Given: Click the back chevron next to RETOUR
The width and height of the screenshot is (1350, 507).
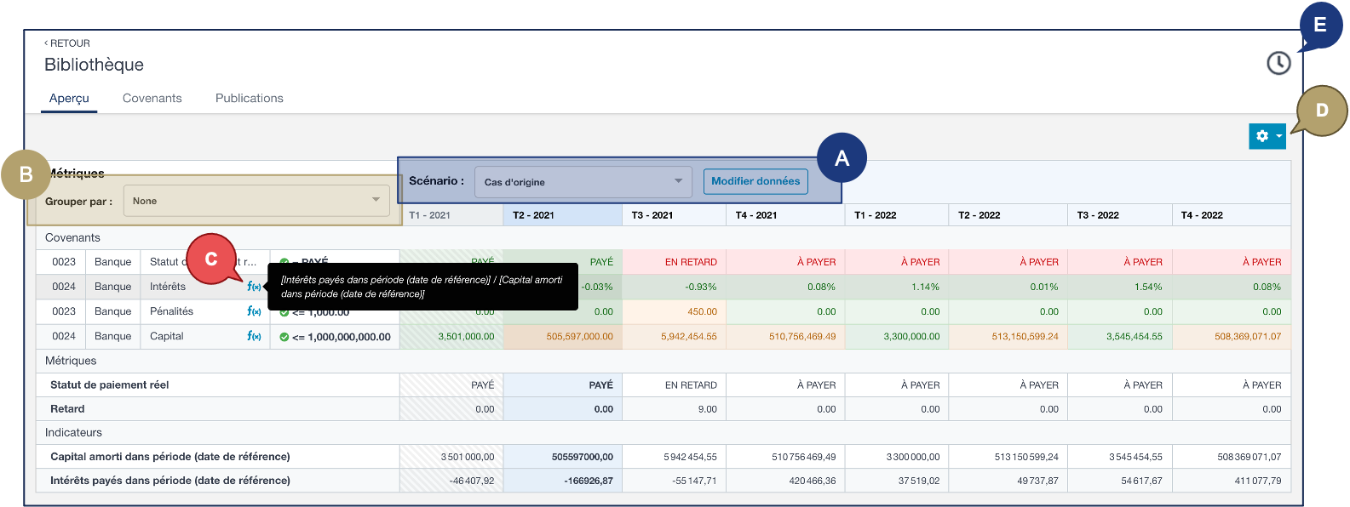Looking at the screenshot, I should [46, 43].
